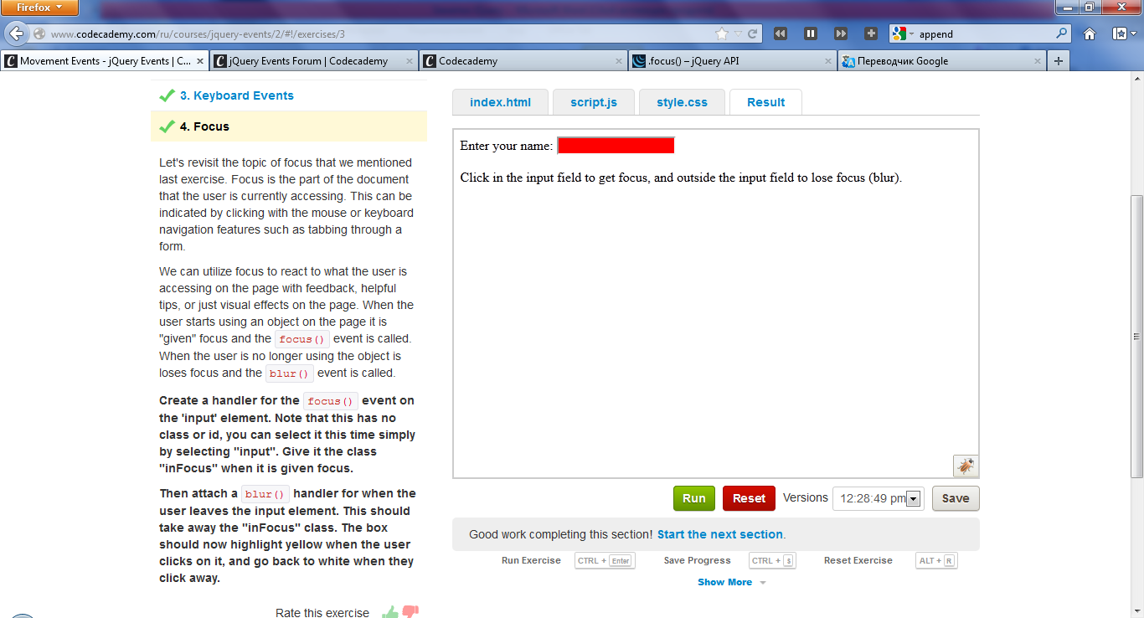This screenshot has width=1144, height=618.
Task: Open the URL history dropdown arrow
Action: tap(739, 34)
